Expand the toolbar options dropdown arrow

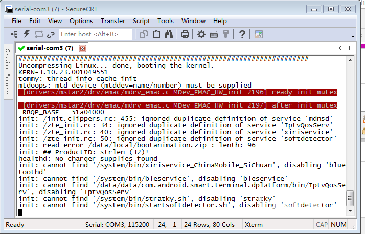[353, 37]
